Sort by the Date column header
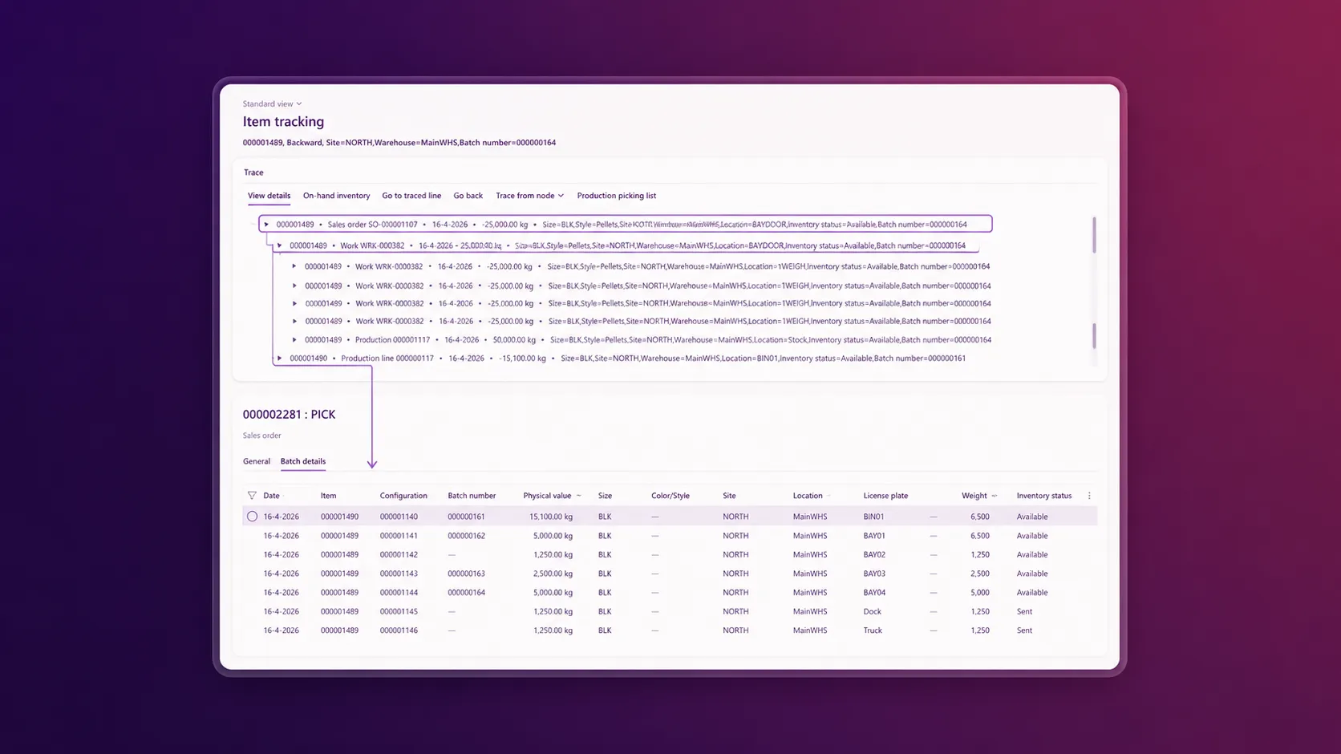Viewport: 1341px width, 754px height. tap(271, 496)
